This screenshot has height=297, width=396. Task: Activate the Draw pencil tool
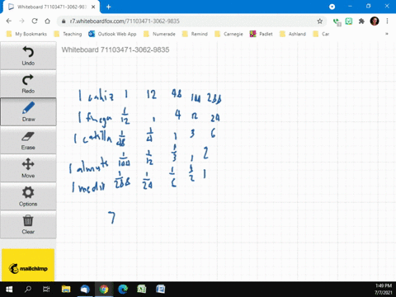tap(28, 111)
